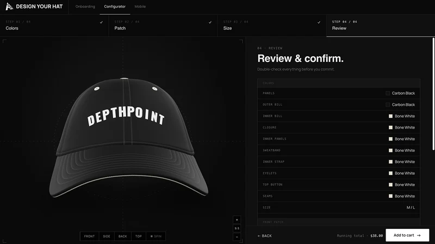Image resolution: width=435 pixels, height=244 pixels.
Task: Show the SIDE view of the hat
Action: [107, 236]
